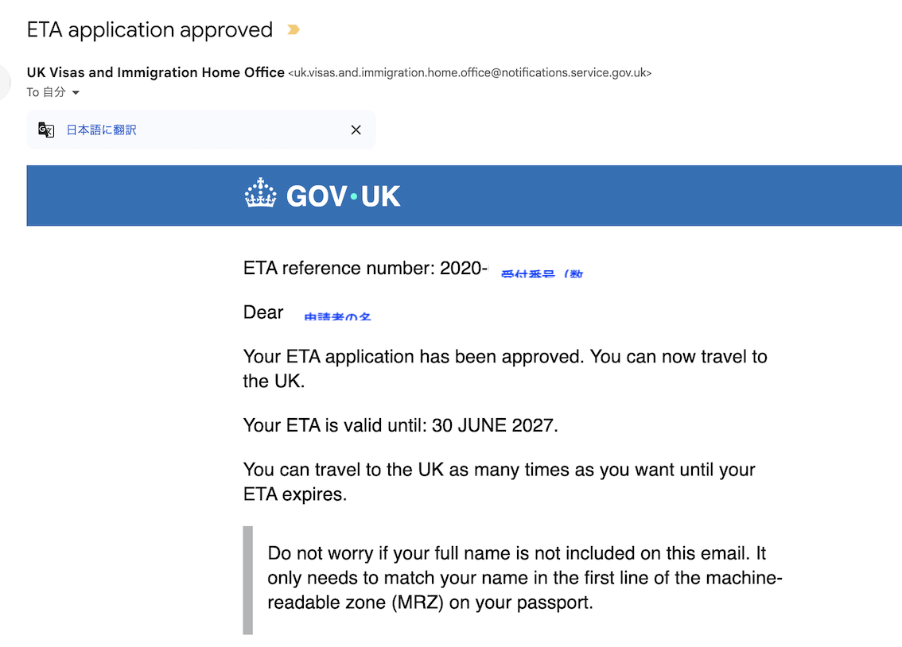The width and height of the screenshot is (902, 647).
Task: Expand recipient details arrow next to 自分
Action: click(76, 93)
